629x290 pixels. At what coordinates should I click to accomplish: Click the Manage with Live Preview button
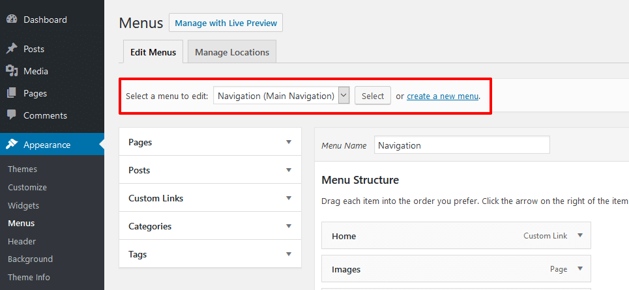226,23
